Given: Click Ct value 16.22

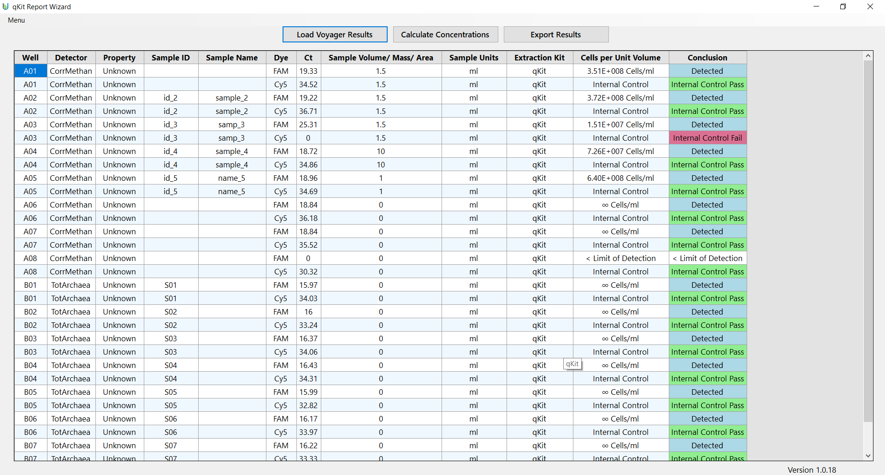Looking at the screenshot, I should 308,445.
